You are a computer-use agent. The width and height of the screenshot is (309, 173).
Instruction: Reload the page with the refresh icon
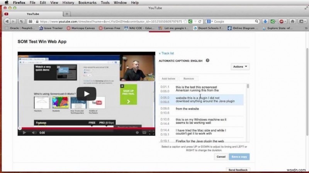[200, 22]
